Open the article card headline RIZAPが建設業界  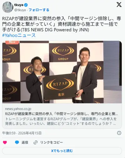pyautogui.click(x=62, y=114)
